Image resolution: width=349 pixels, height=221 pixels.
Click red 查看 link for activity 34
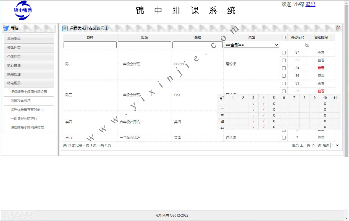(321, 68)
